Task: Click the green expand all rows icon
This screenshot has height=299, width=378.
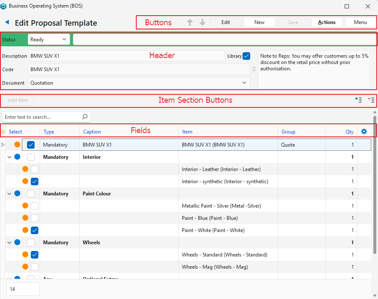Action: 359,100
